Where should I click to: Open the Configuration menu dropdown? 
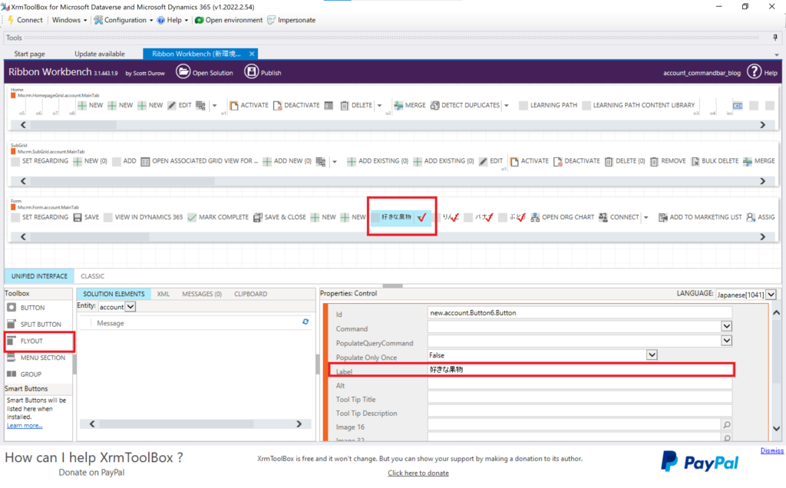(x=124, y=20)
